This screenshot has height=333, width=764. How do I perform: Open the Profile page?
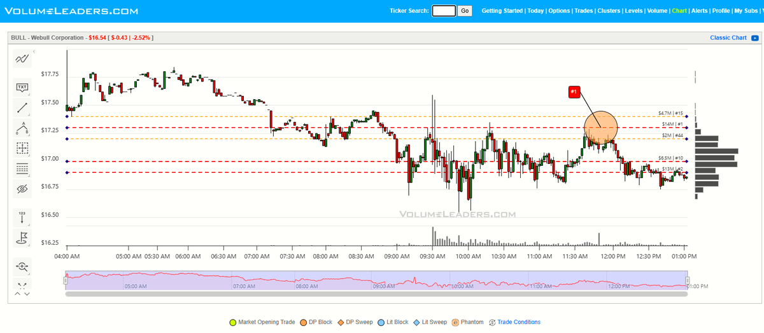coord(721,11)
